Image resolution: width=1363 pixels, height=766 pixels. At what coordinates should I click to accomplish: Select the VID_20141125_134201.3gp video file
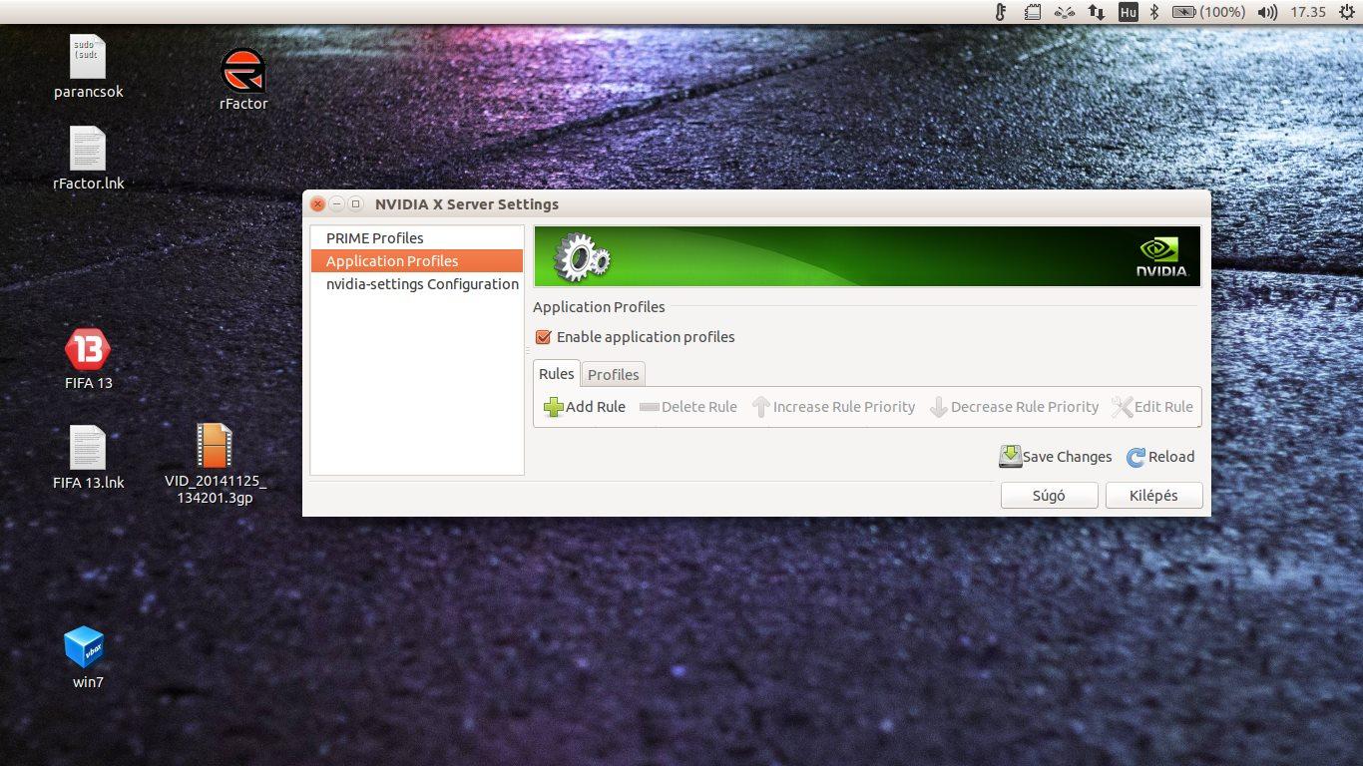(x=216, y=464)
